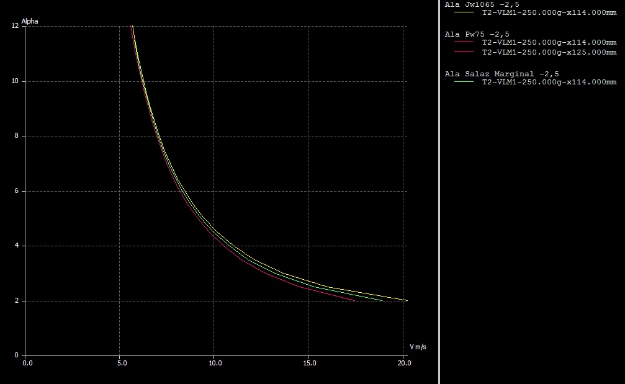Click the 6 tick label on Alpha axis
This screenshot has width=625, height=384.
(x=16, y=191)
